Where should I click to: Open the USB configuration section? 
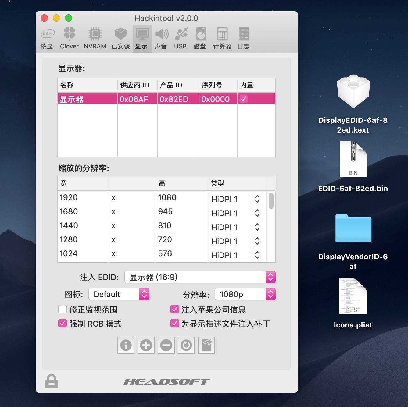coord(181,37)
